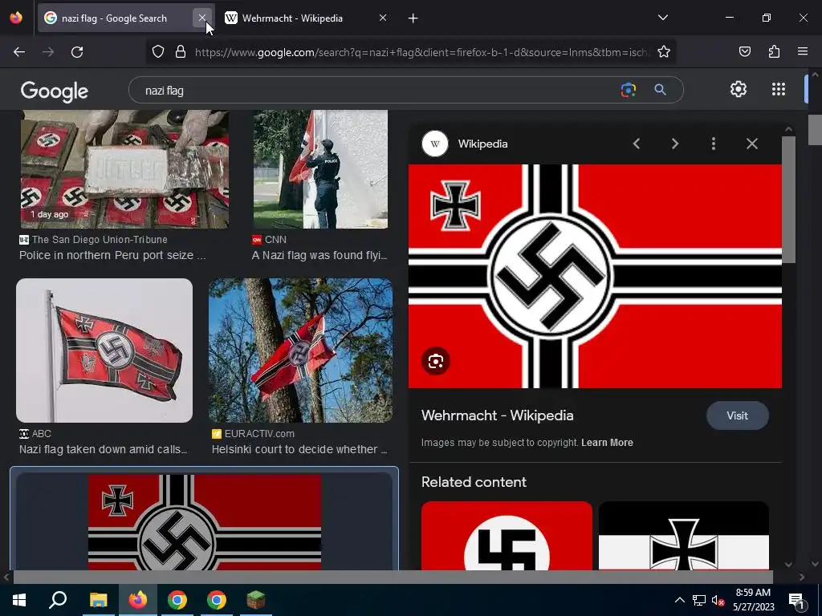822x616 pixels.
Task: Click the Lens icon on the preview image
Action: tap(436, 362)
